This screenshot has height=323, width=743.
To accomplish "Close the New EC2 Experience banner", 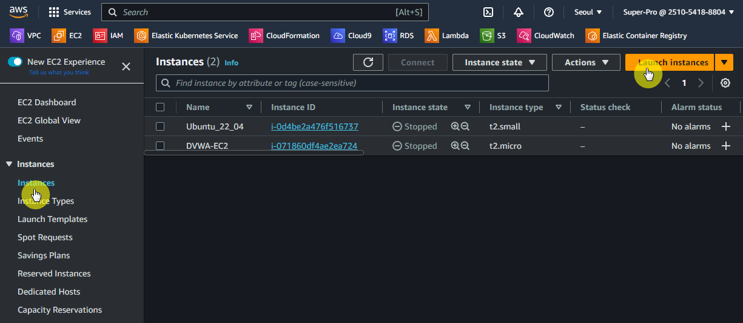I will tap(126, 67).
